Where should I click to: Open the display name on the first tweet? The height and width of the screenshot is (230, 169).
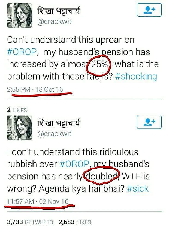[59, 11]
